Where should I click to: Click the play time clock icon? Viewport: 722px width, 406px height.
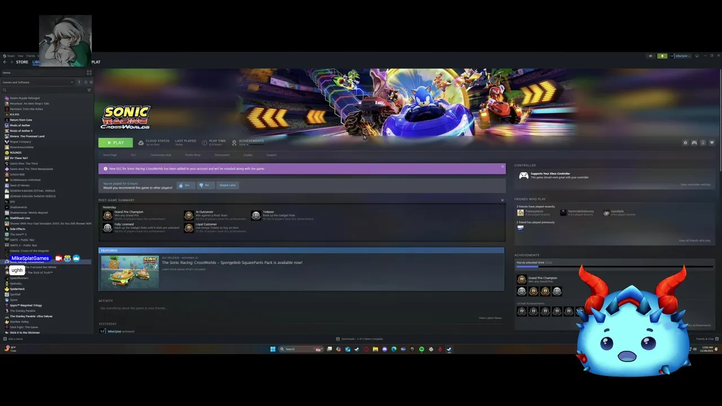[204, 143]
